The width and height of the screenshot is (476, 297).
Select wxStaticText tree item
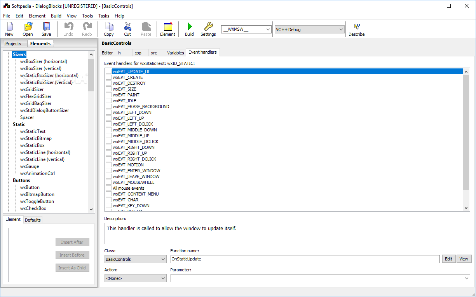[33, 131]
